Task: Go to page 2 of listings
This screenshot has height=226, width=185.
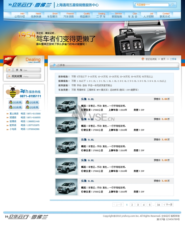Action: (x=132, y=205)
